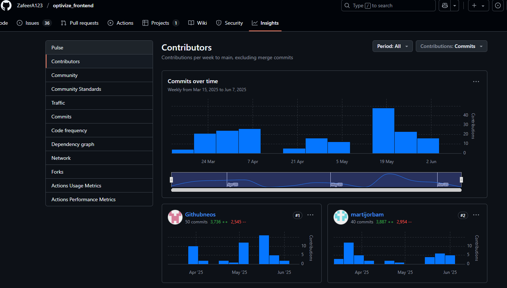Image resolution: width=507 pixels, height=288 pixels.
Task: Click the Contributors page heading
Action: coord(186,48)
